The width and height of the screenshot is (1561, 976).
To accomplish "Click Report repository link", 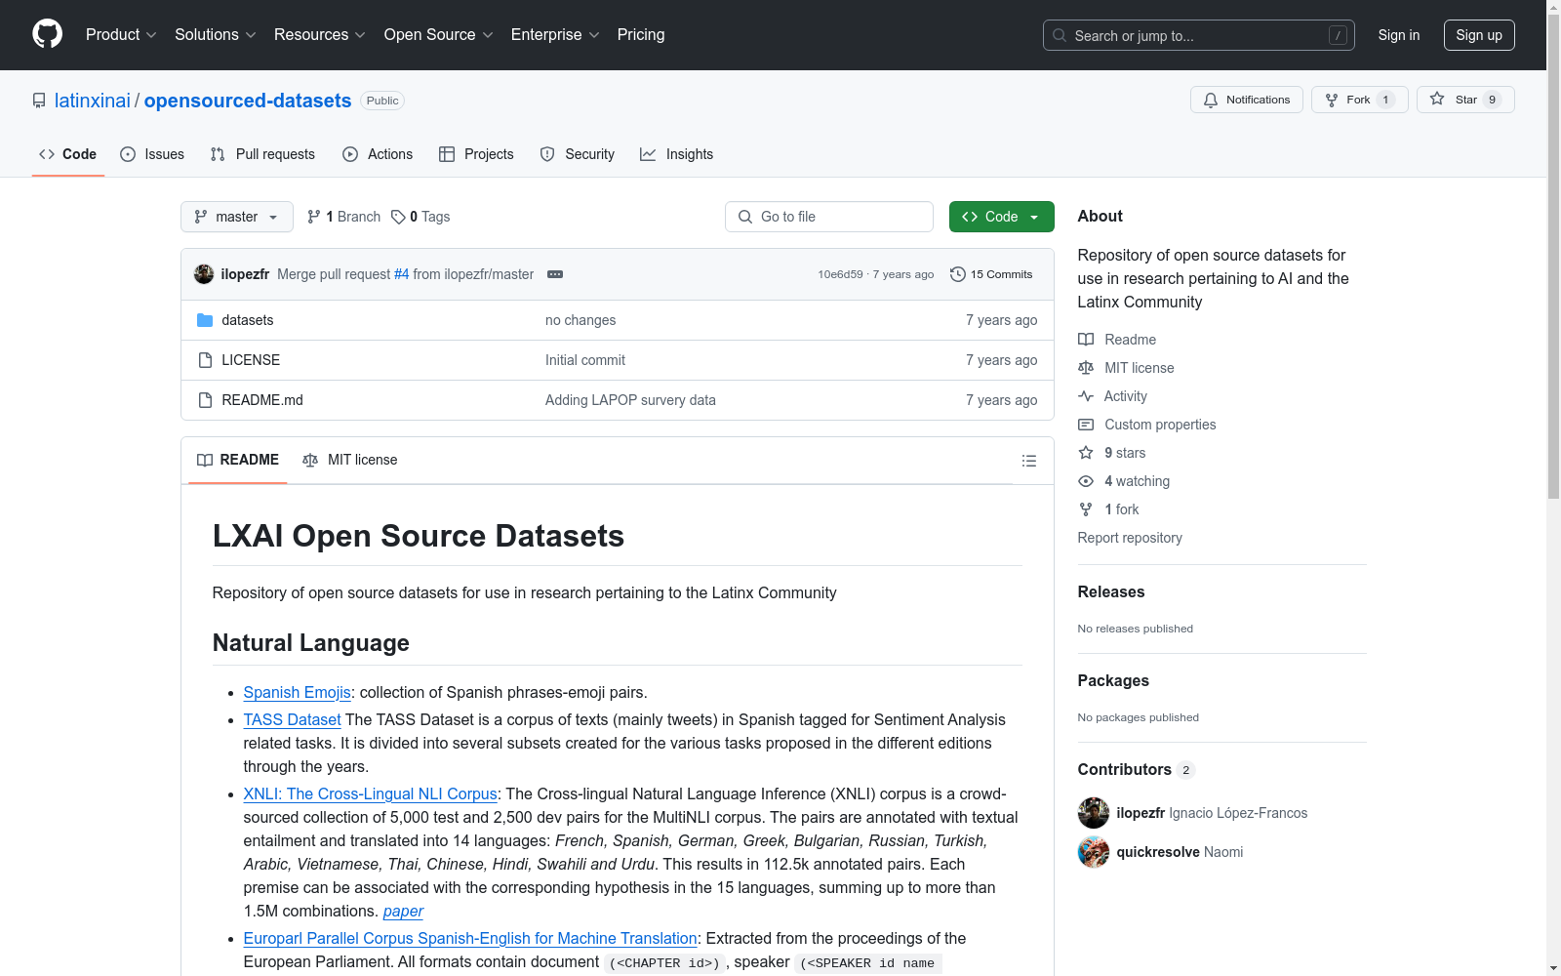I will [1130, 538].
